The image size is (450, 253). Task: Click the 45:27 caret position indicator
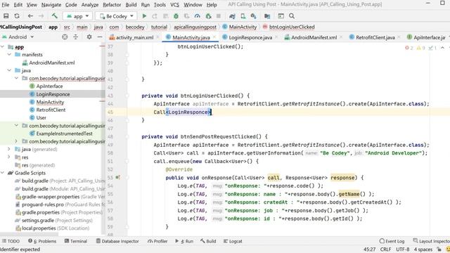point(369,249)
